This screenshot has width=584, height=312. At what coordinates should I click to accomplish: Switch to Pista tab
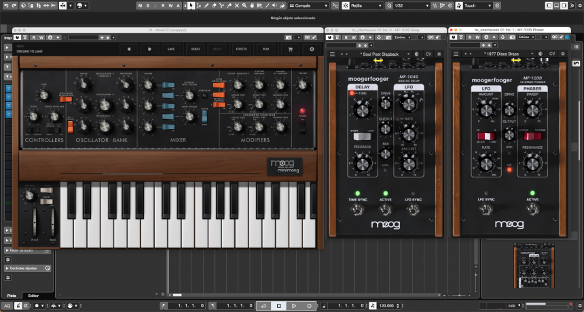(12, 296)
